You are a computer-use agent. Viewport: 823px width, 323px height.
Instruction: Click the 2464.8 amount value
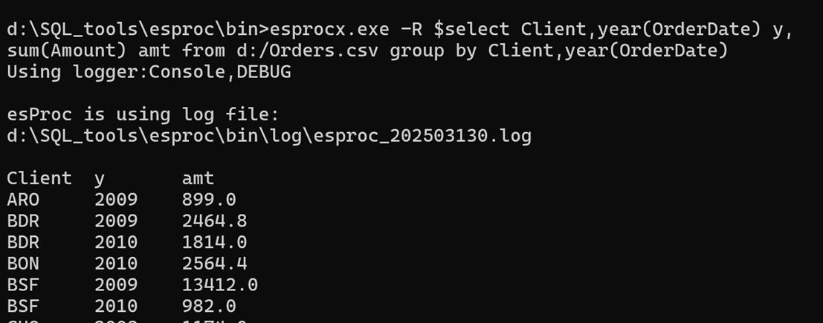[214, 221]
